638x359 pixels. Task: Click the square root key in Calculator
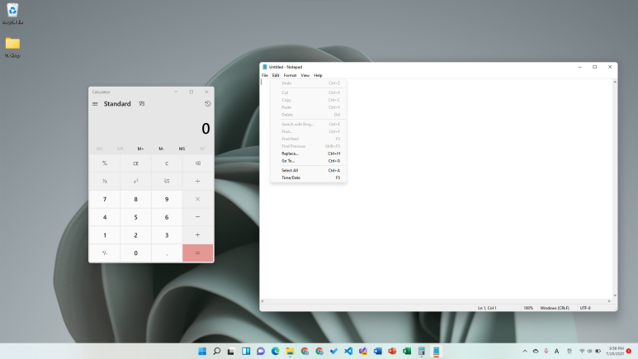click(x=167, y=181)
